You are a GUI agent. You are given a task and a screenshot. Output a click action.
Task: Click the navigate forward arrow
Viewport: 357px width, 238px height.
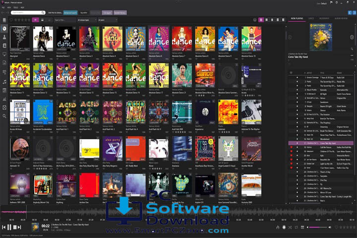(7, 13)
